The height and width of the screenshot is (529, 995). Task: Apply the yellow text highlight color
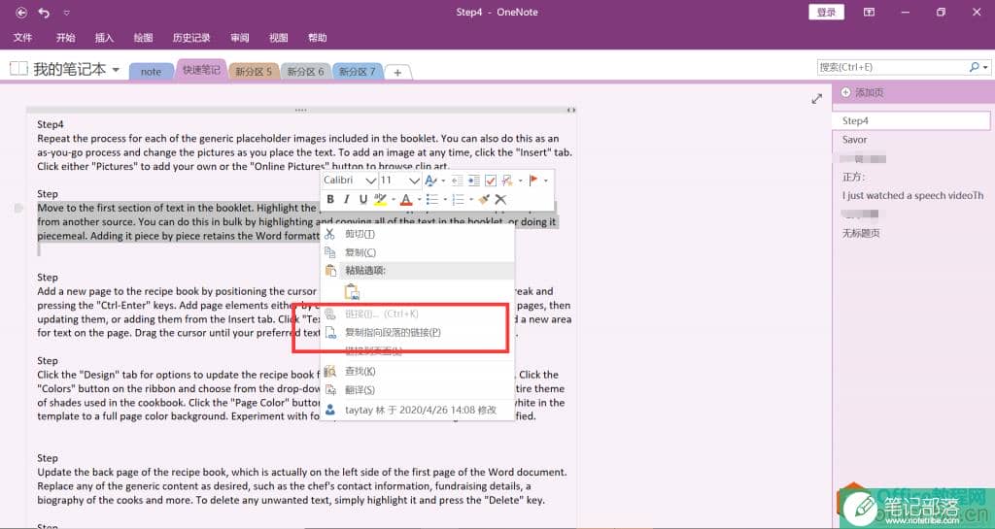point(380,200)
